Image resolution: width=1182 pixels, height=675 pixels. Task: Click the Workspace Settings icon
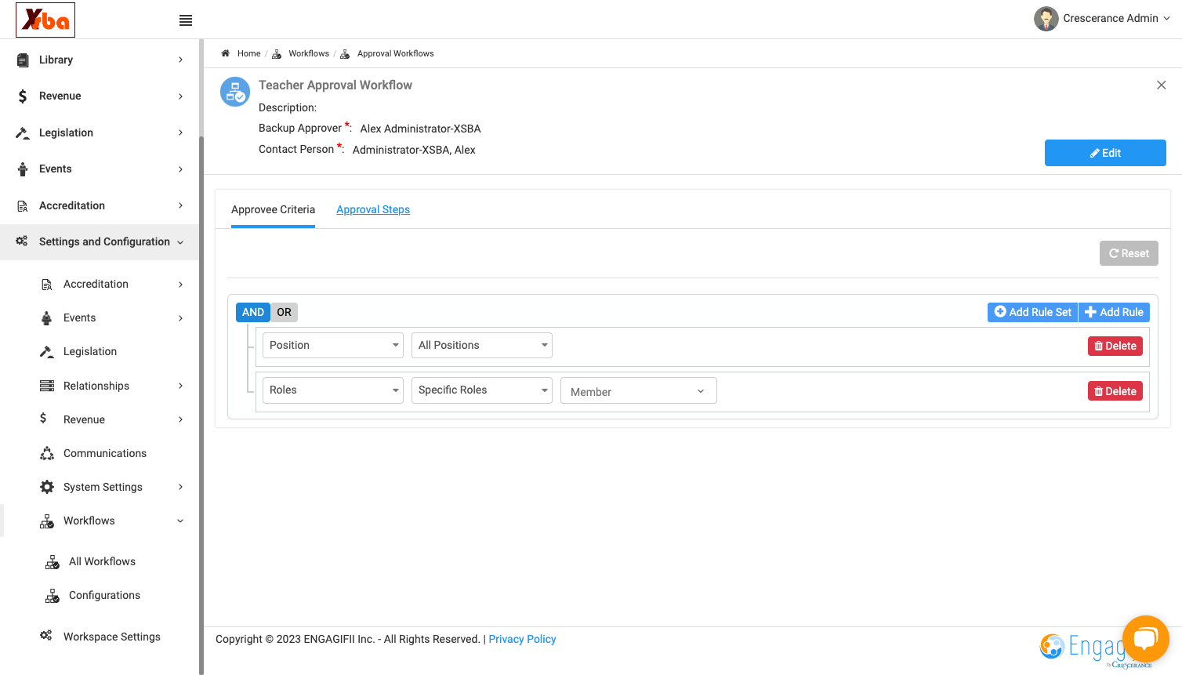(x=46, y=636)
